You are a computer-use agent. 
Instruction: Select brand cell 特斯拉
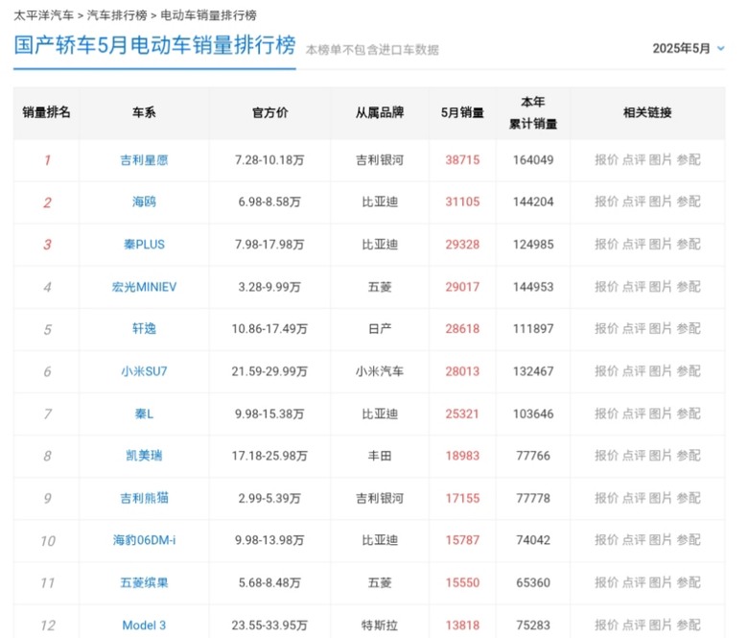380,626
